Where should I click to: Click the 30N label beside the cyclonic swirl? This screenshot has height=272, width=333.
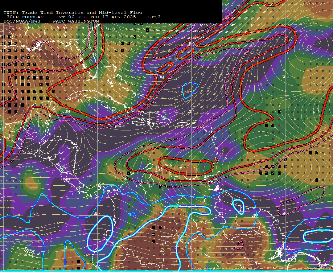[x=317, y=43]
